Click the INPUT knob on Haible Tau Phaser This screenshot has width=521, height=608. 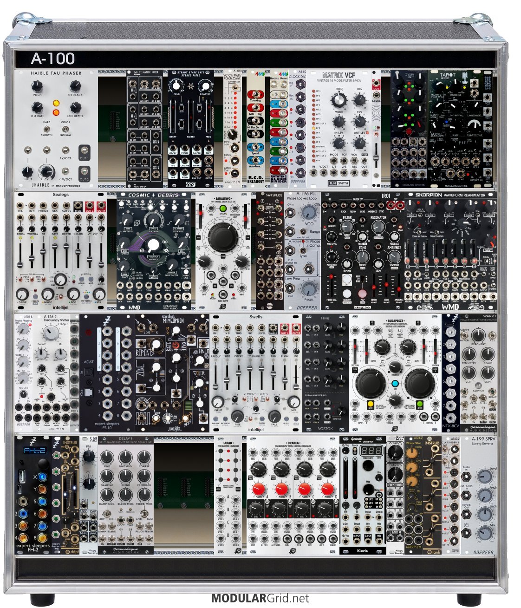(28, 171)
